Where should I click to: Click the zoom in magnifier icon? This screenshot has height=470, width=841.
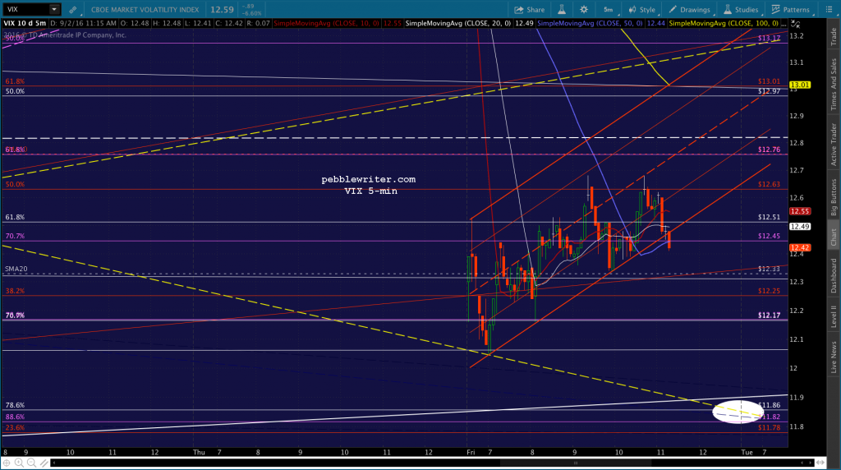[20, 463]
